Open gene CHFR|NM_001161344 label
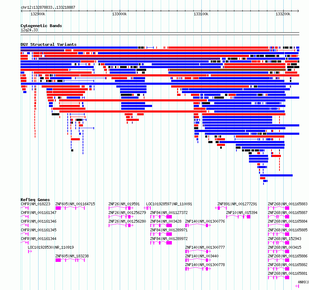The height and width of the screenshot is (290, 309). click(39, 239)
